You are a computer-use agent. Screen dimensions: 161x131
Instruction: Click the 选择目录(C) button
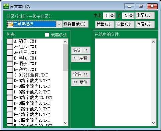tap(76, 24)
